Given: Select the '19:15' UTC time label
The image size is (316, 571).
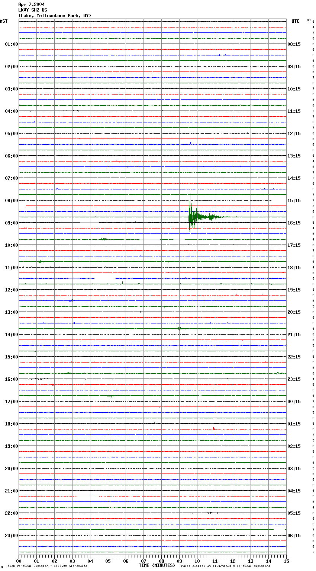Looking at the screenshot, I should [x=294, y=290].
